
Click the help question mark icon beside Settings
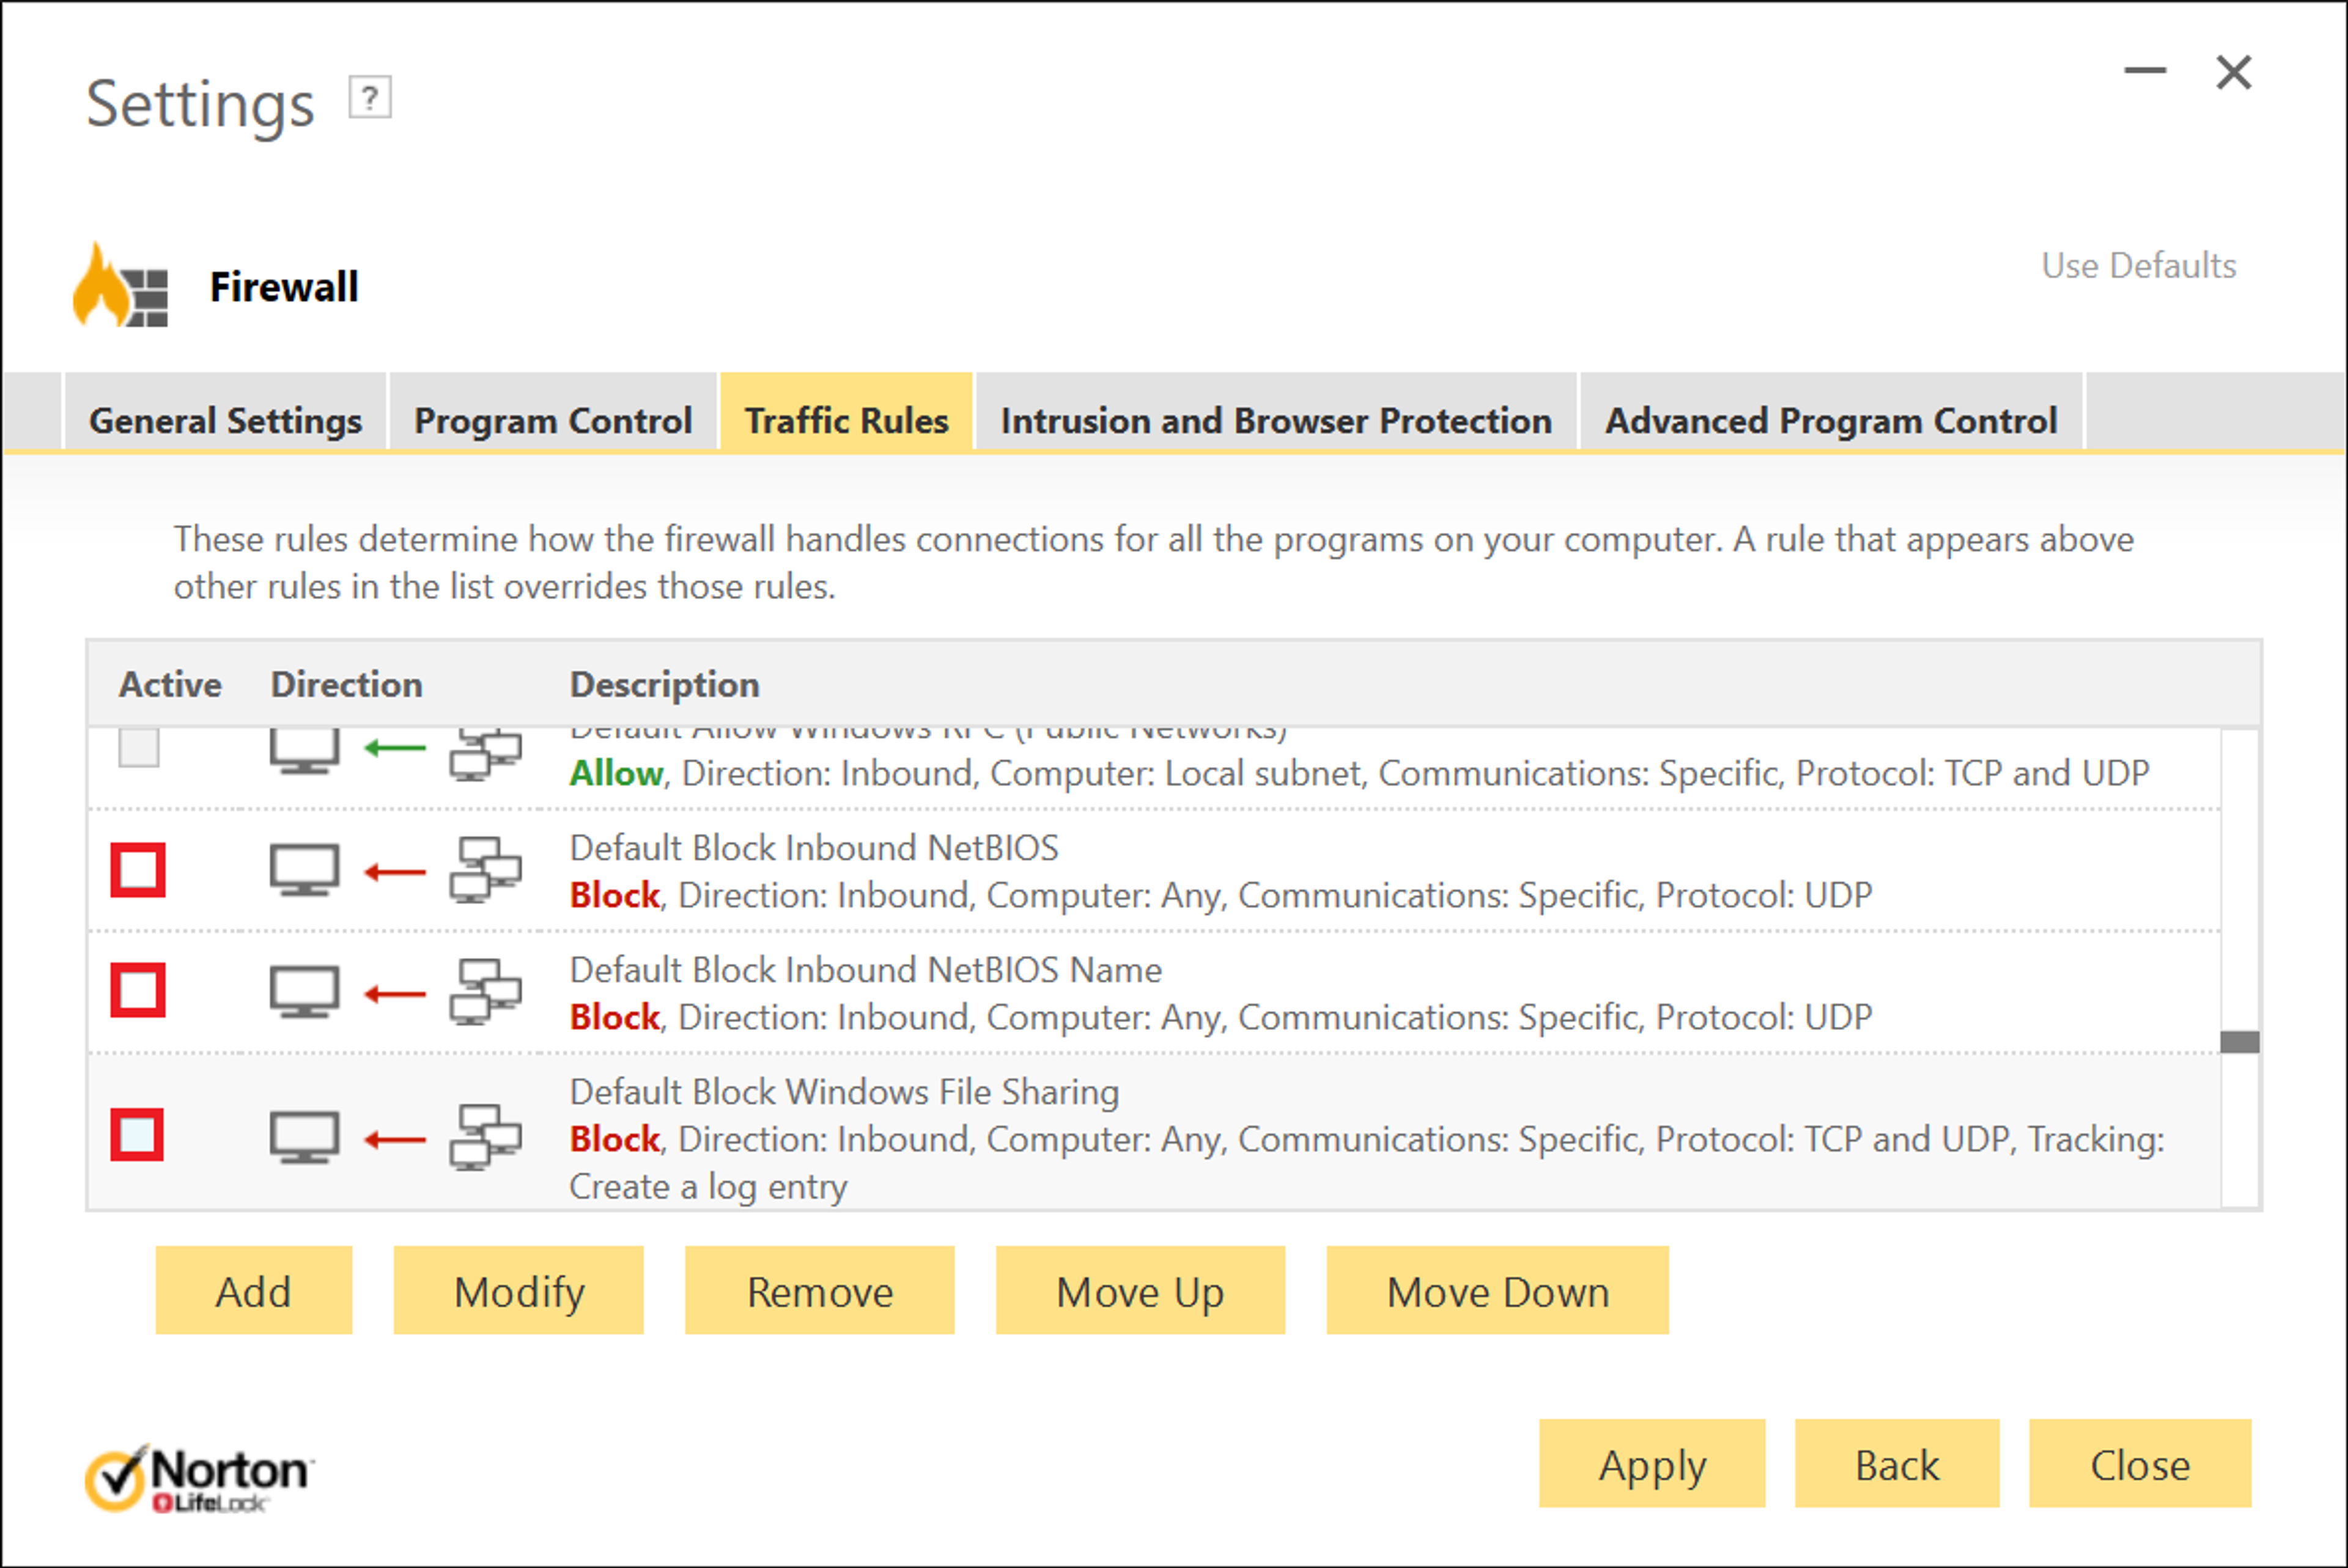[x=369, y=98]
